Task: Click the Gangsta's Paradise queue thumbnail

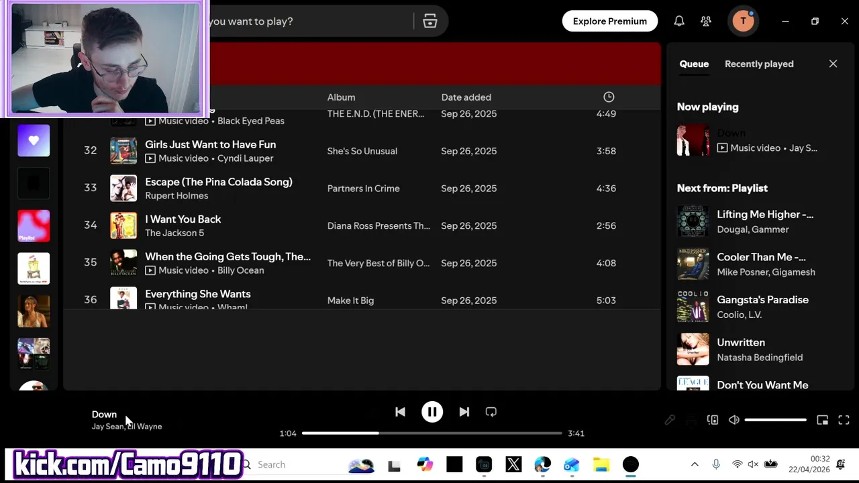Action: coord(693,307)
